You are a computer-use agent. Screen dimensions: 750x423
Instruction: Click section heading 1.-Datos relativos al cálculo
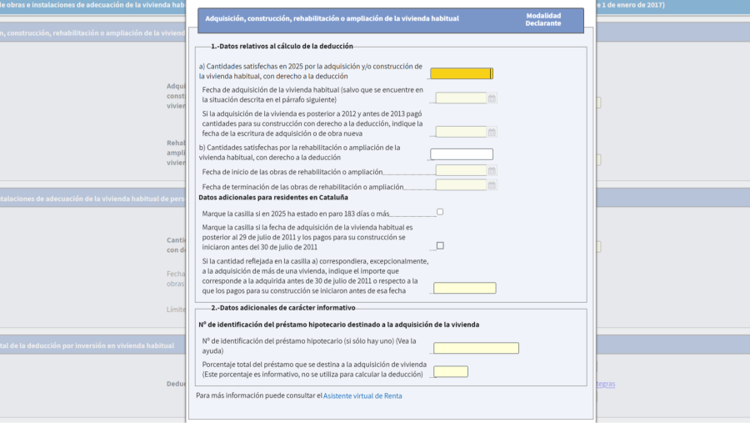(x=282, y=47)
